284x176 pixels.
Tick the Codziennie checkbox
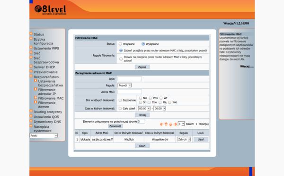pos(120,100)
